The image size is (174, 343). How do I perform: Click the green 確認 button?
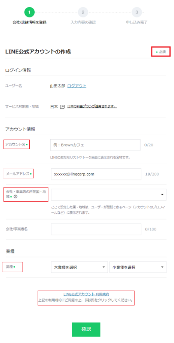[x=86, y=330]
